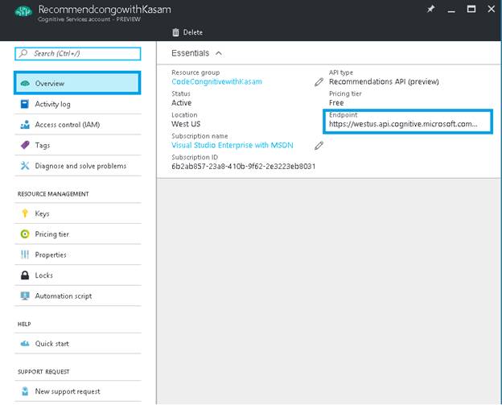Open the Overview menu item
502x405 pixels.
77,83
